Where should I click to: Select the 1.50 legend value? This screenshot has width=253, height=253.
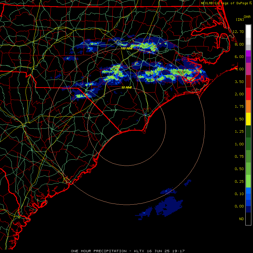239,119
